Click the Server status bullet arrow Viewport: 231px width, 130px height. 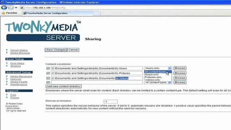tap(7, 50)
